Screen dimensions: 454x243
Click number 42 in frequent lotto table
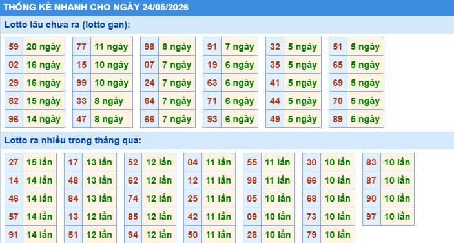[x=192, y=217]
